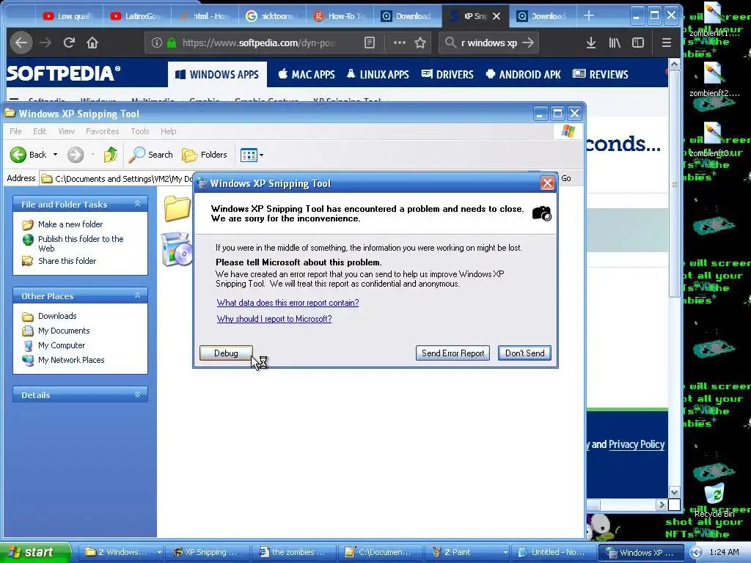The height and width of the screenshot is (563, 751).
Task: Click Explorer Back arrow icon
Action: (18, 155)
